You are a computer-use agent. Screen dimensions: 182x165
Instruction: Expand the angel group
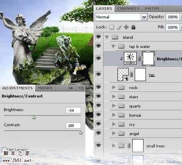click(114, 133)
